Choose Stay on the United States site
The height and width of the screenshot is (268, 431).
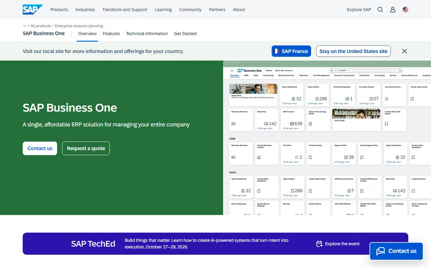click(353, 51)
